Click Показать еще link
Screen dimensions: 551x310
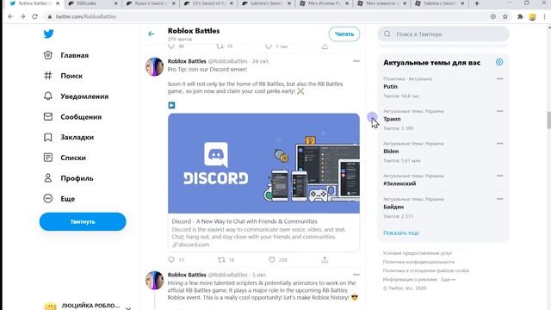401,232
